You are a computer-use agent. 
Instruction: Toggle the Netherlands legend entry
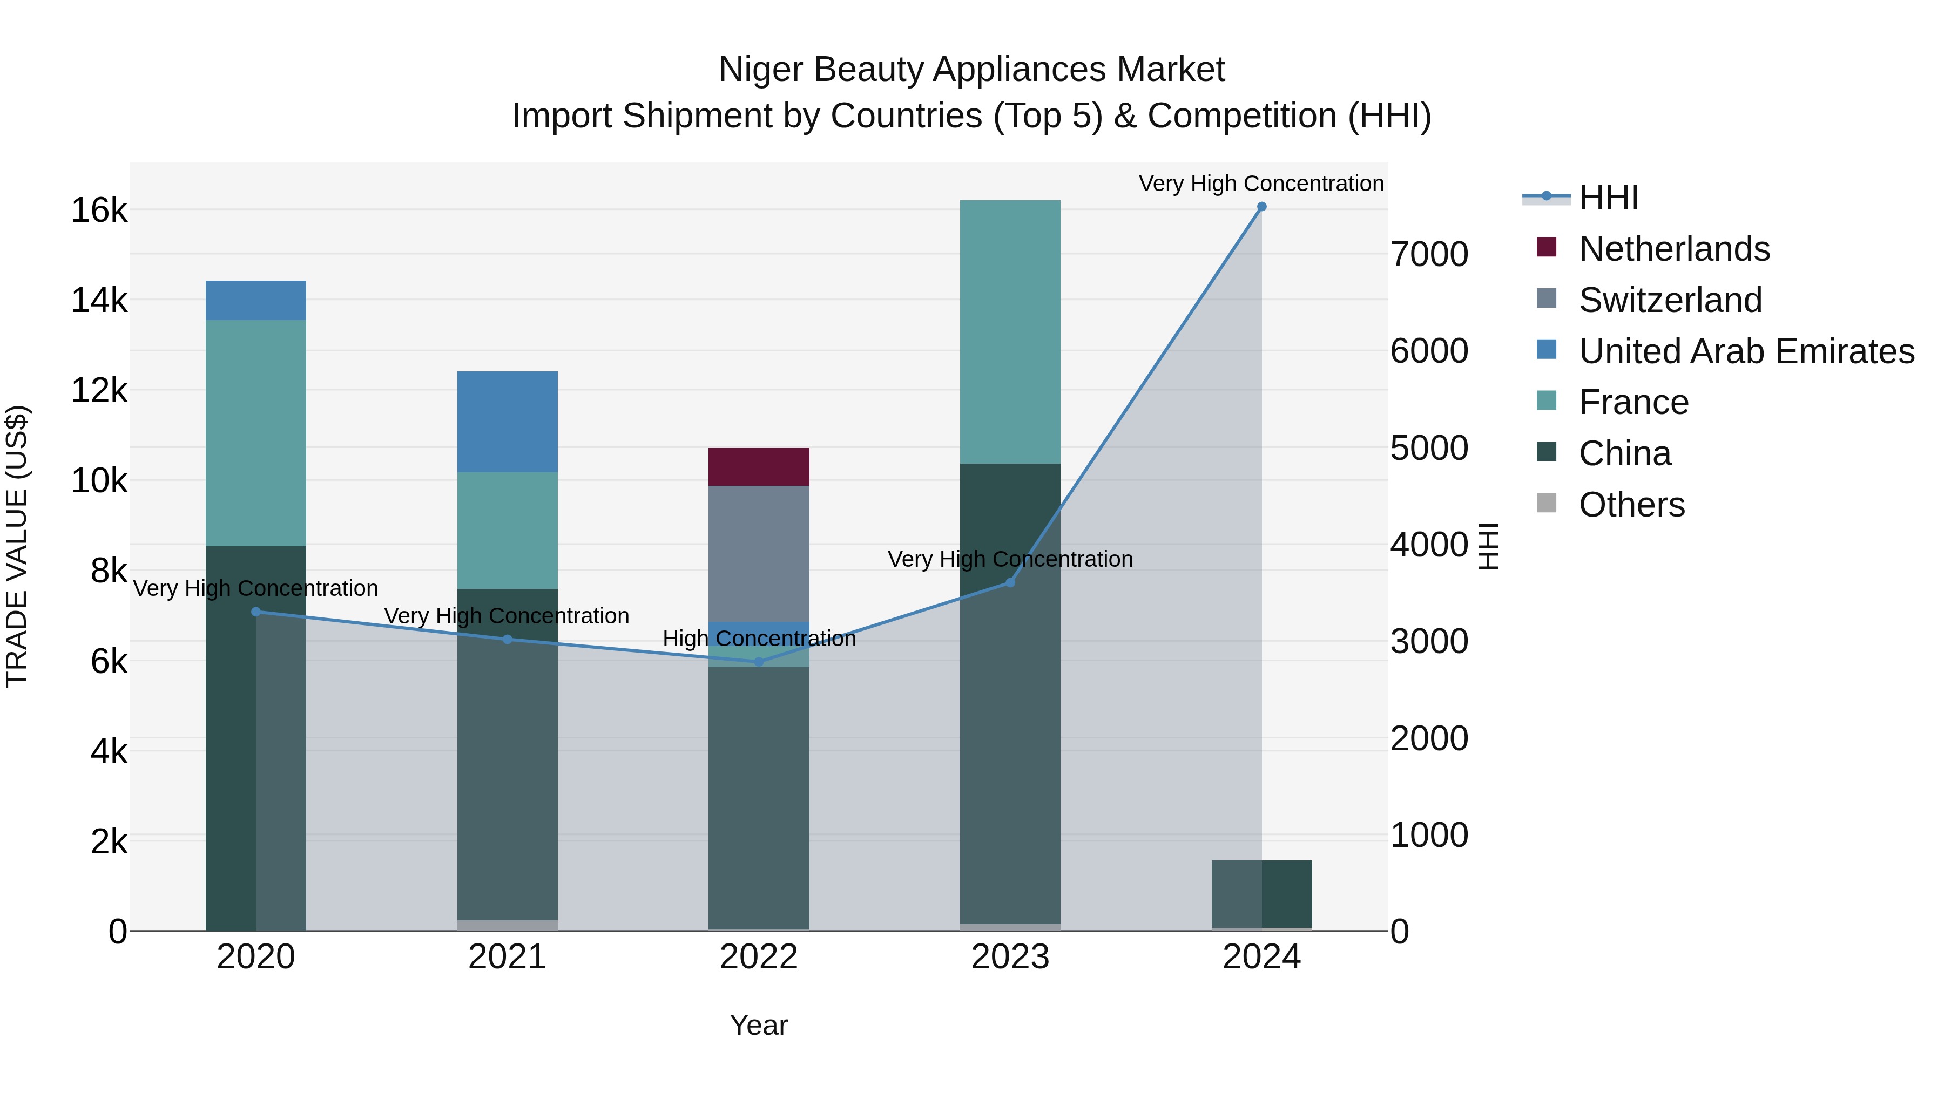(x=1653, y=248)
